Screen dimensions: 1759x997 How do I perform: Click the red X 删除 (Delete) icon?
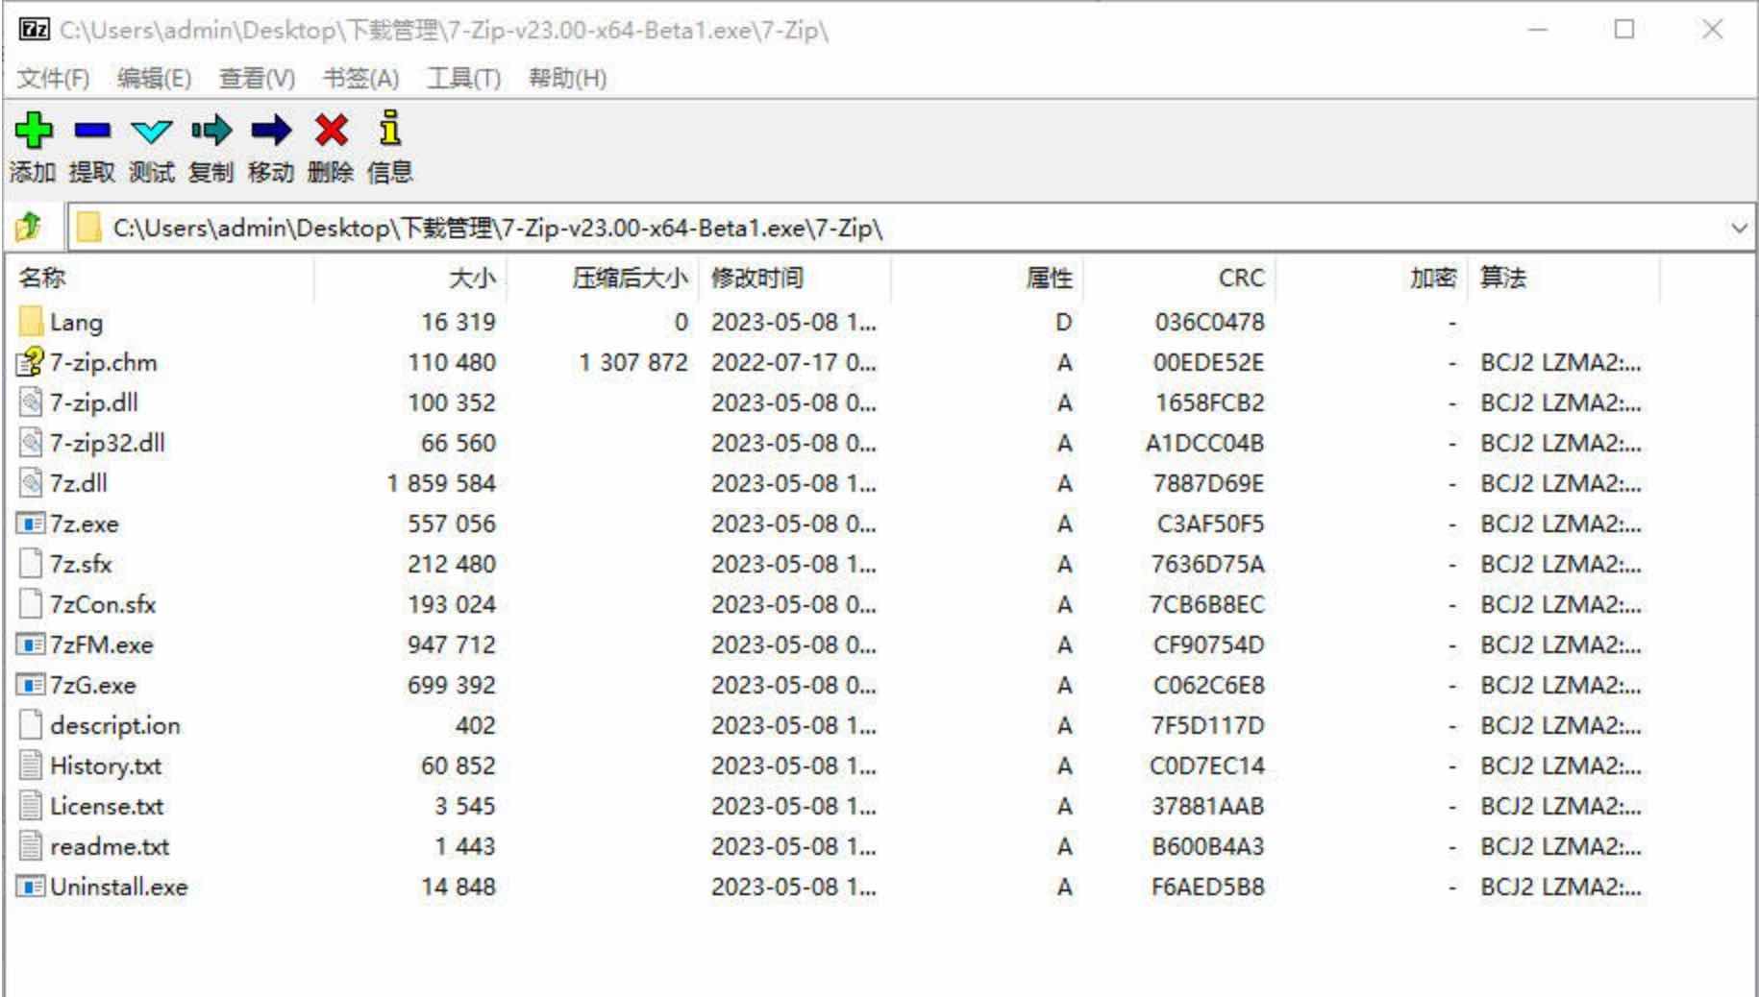coord(331,130)
